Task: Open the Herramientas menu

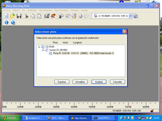Action: 46,10
